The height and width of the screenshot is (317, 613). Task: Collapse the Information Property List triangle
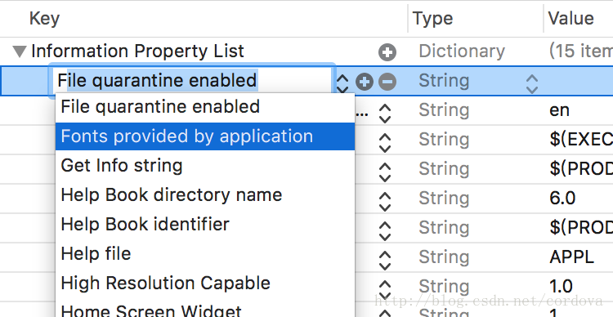click(20, 51)
